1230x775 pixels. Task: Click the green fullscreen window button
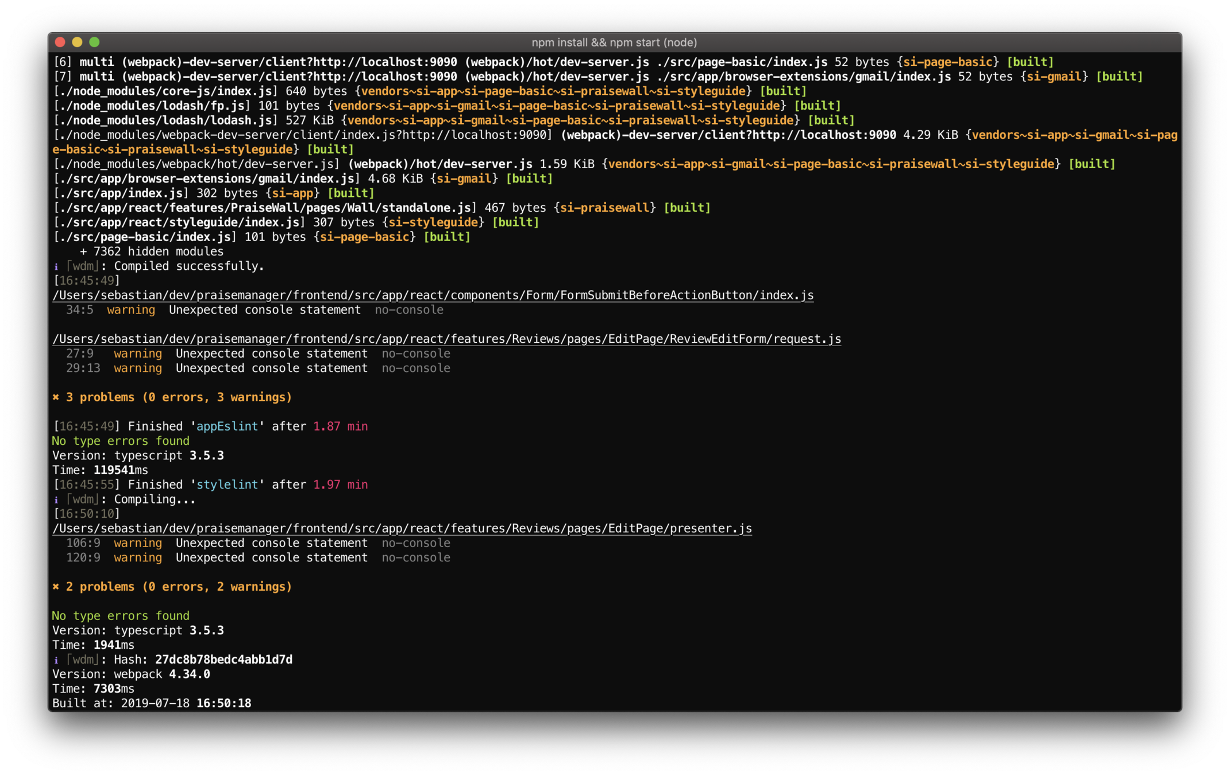(x=95, y=42)
